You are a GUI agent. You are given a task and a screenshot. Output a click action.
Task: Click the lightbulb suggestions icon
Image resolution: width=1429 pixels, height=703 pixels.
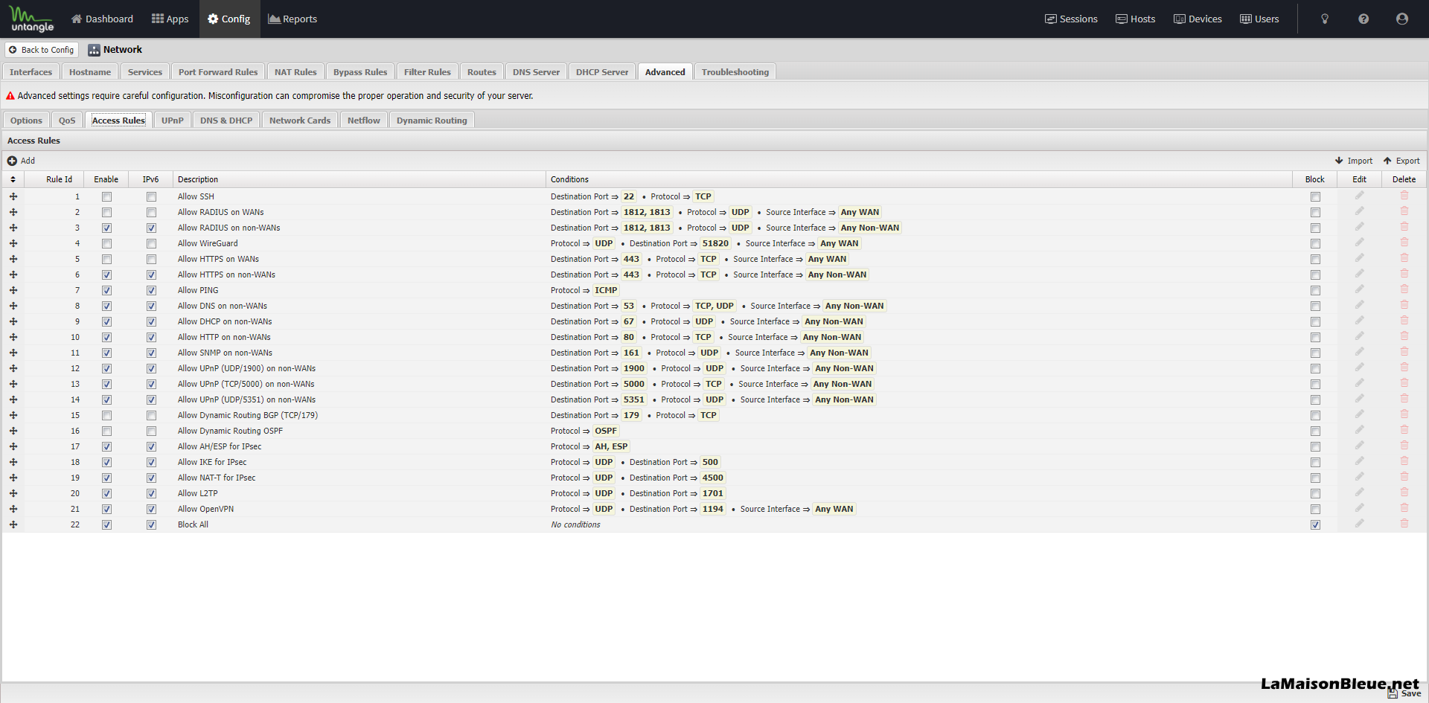coord(1324,19)
